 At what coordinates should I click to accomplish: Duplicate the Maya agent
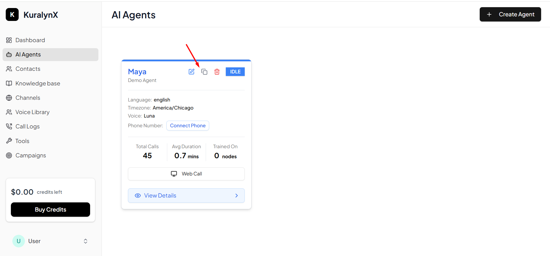(204, 72)
